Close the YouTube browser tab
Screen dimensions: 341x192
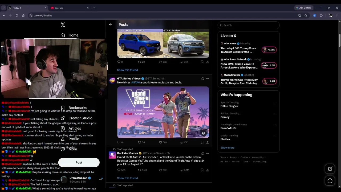pos(88,8)
